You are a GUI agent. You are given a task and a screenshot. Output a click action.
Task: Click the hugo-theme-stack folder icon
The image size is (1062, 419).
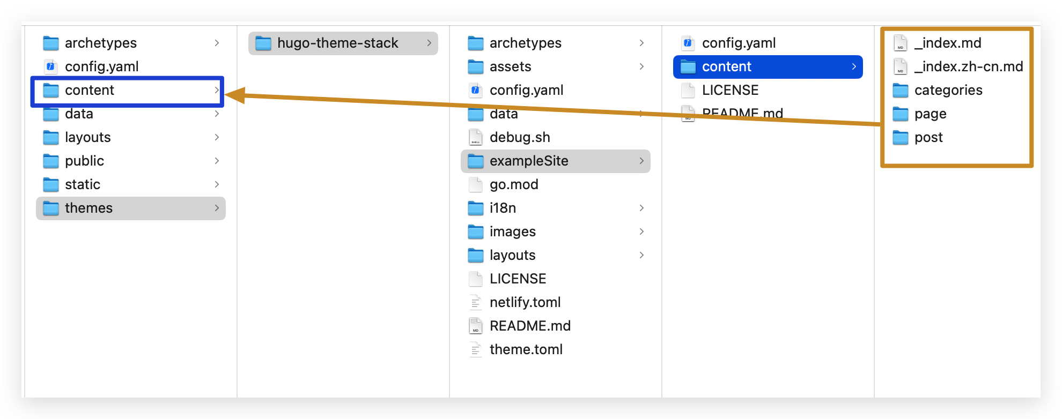pos(263,43)
